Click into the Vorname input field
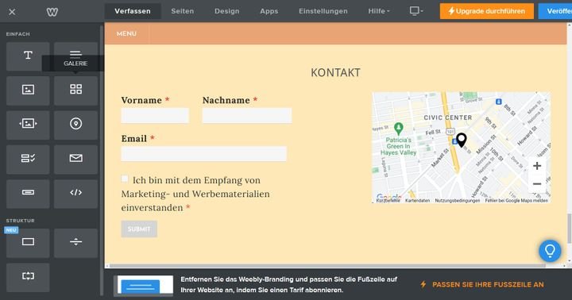The image size is (572, 300). 155,116
